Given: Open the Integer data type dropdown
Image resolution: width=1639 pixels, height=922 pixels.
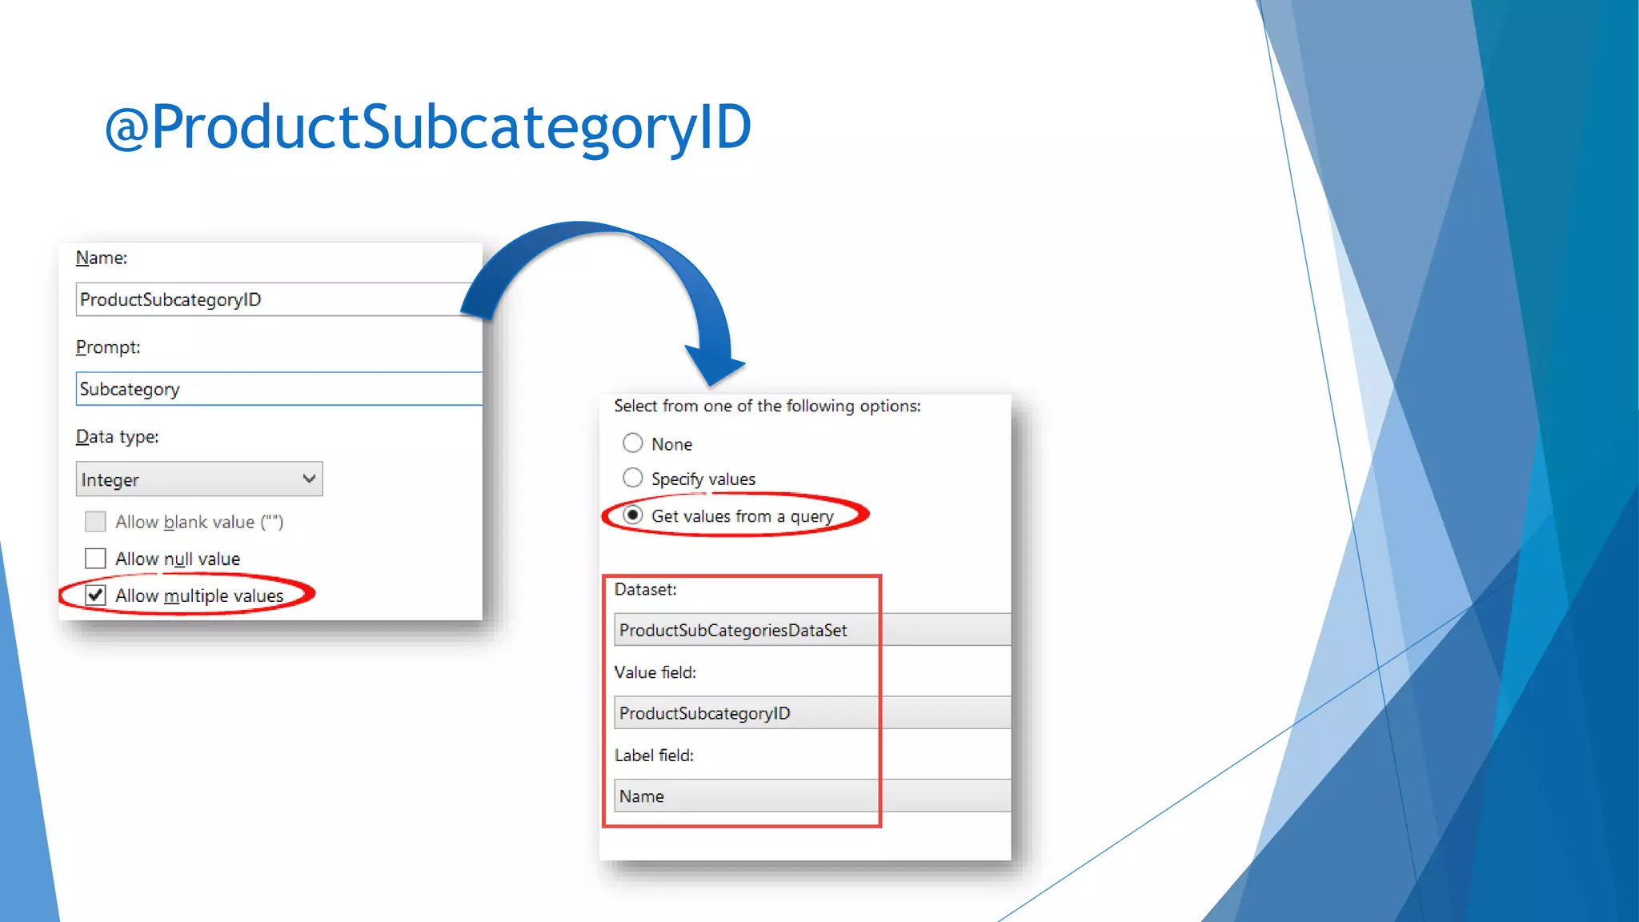Looking at the screenshot, I should [x=199, y=479].
